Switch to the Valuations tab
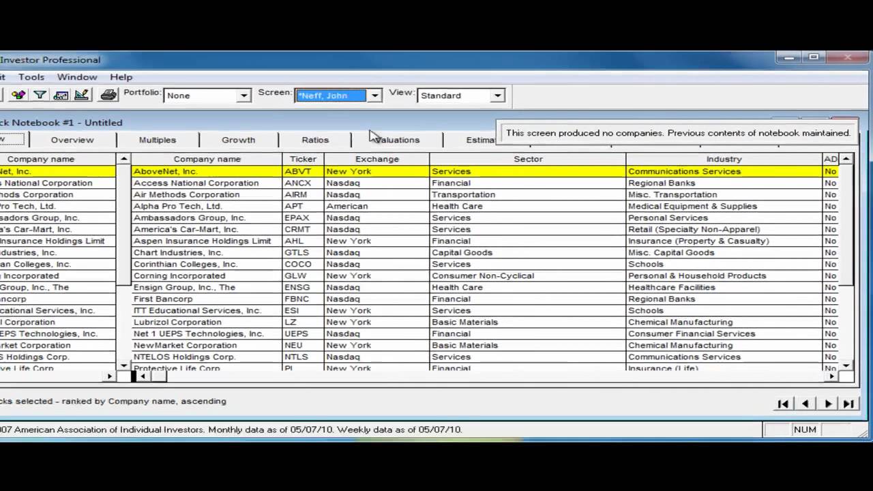The width and height of the screenshot is (873, 491). point(397,140)
